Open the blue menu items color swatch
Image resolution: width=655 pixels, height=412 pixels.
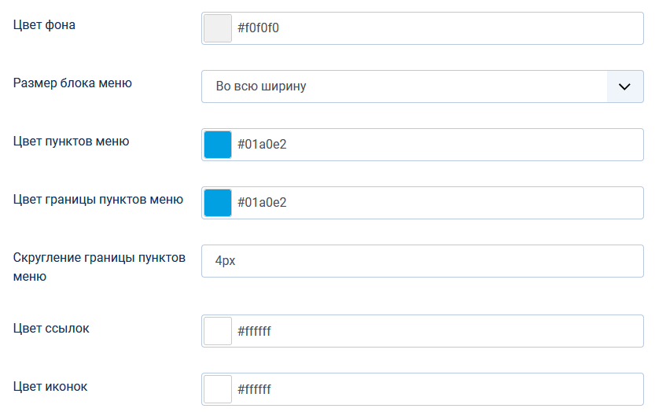[218, 145]
